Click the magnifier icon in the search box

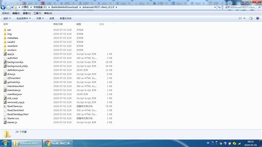coord(259,7)
